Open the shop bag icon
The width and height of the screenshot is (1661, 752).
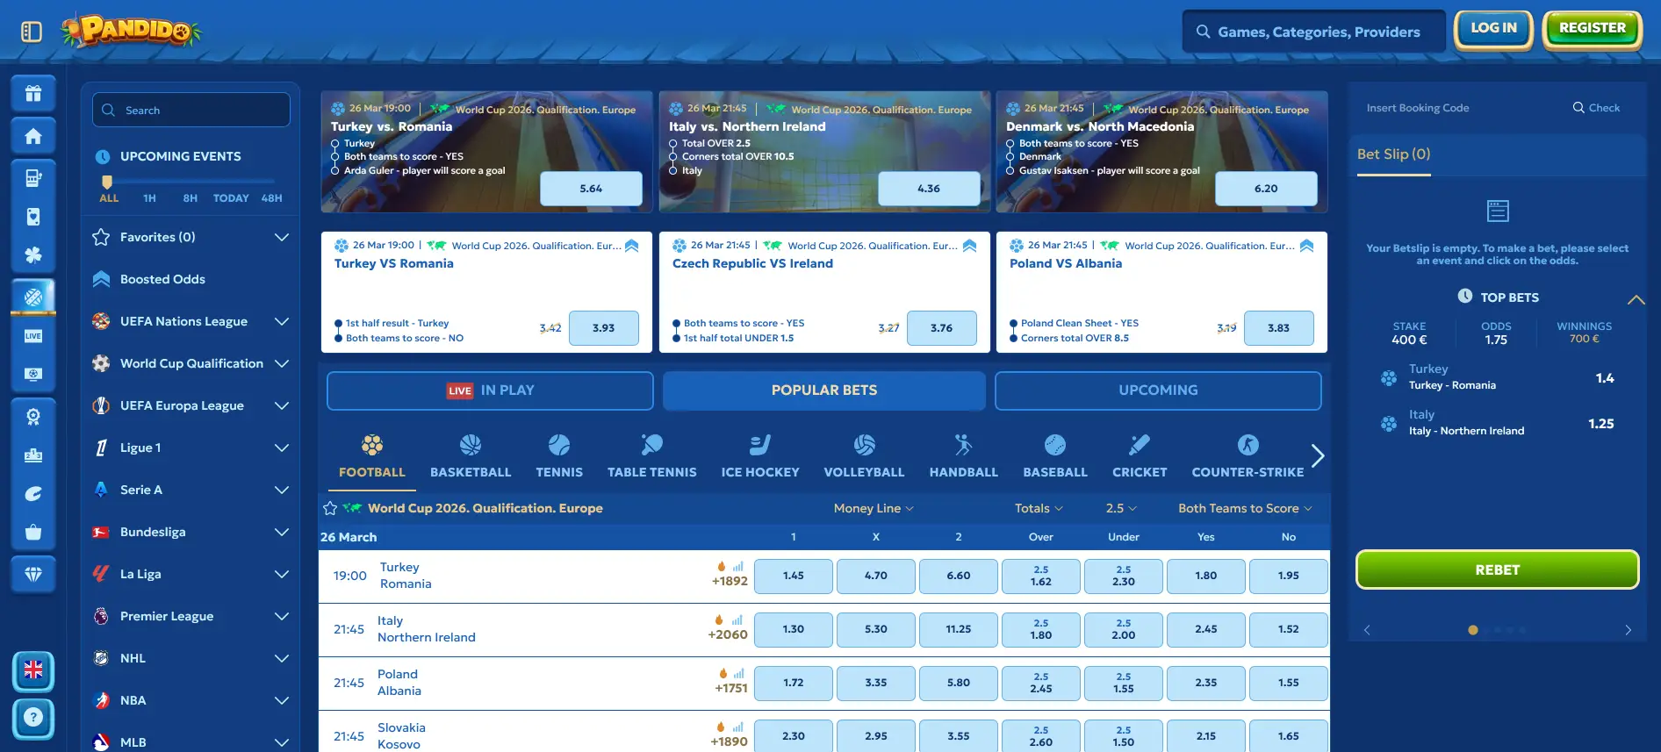pyautogui.click(x=33, y=533)
